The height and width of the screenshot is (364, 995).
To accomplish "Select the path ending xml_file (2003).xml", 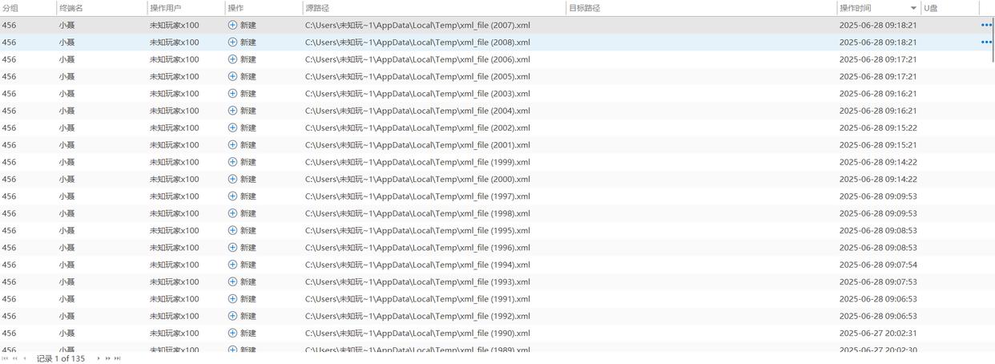I will point(417,93).
